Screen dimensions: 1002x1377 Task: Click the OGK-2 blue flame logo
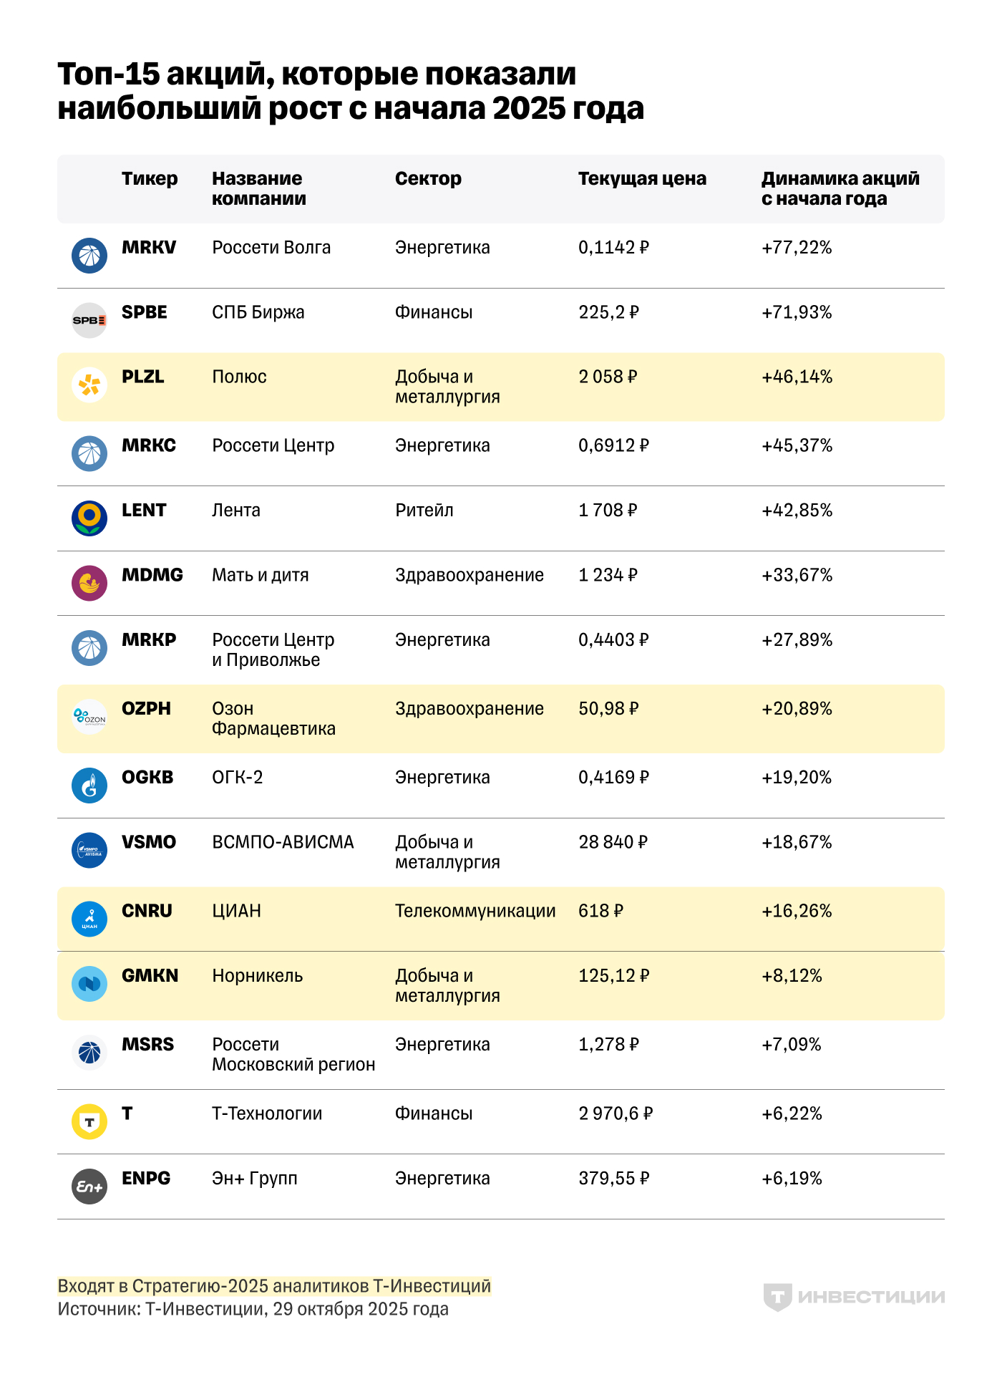click(x=89, y=785)
